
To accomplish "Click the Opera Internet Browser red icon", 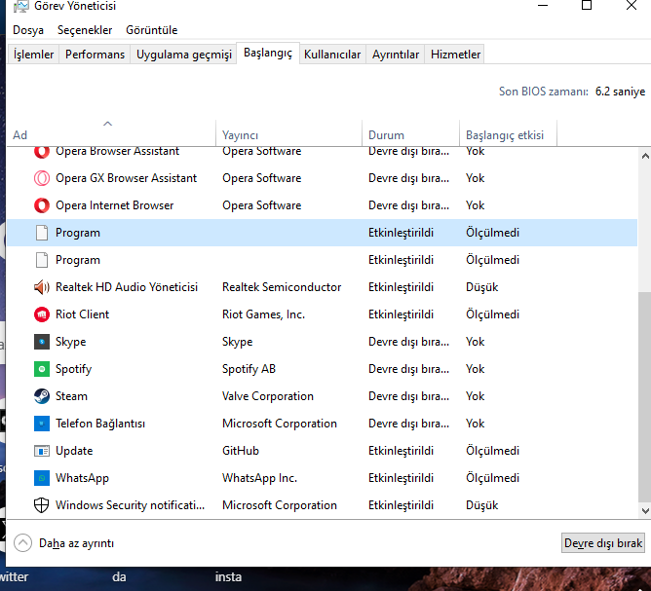I will [42, 205].
